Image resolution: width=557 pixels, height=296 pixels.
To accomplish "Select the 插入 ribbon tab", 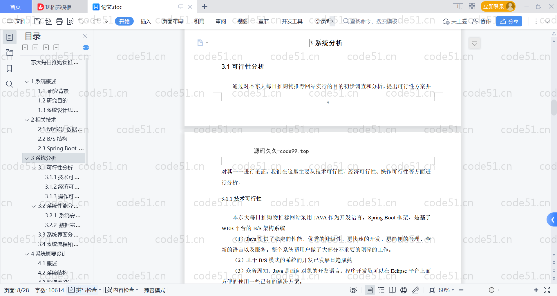I will pos(146,21).
